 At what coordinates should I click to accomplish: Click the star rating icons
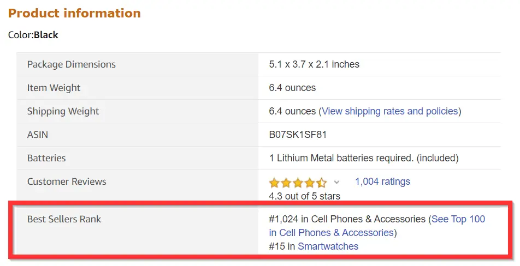pyautogui.click(x=298, y=182)
